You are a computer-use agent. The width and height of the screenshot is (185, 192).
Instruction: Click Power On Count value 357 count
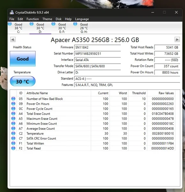point(167,66)
